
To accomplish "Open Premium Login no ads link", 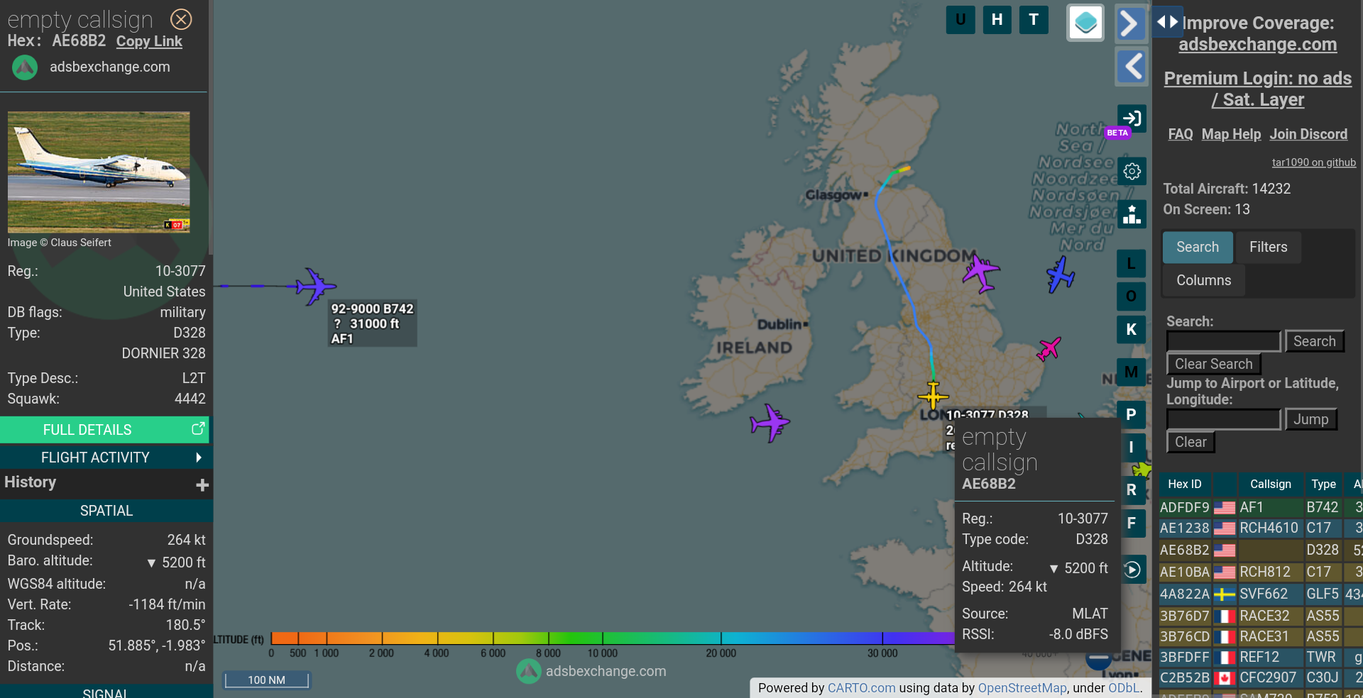I will point(1258,89).
